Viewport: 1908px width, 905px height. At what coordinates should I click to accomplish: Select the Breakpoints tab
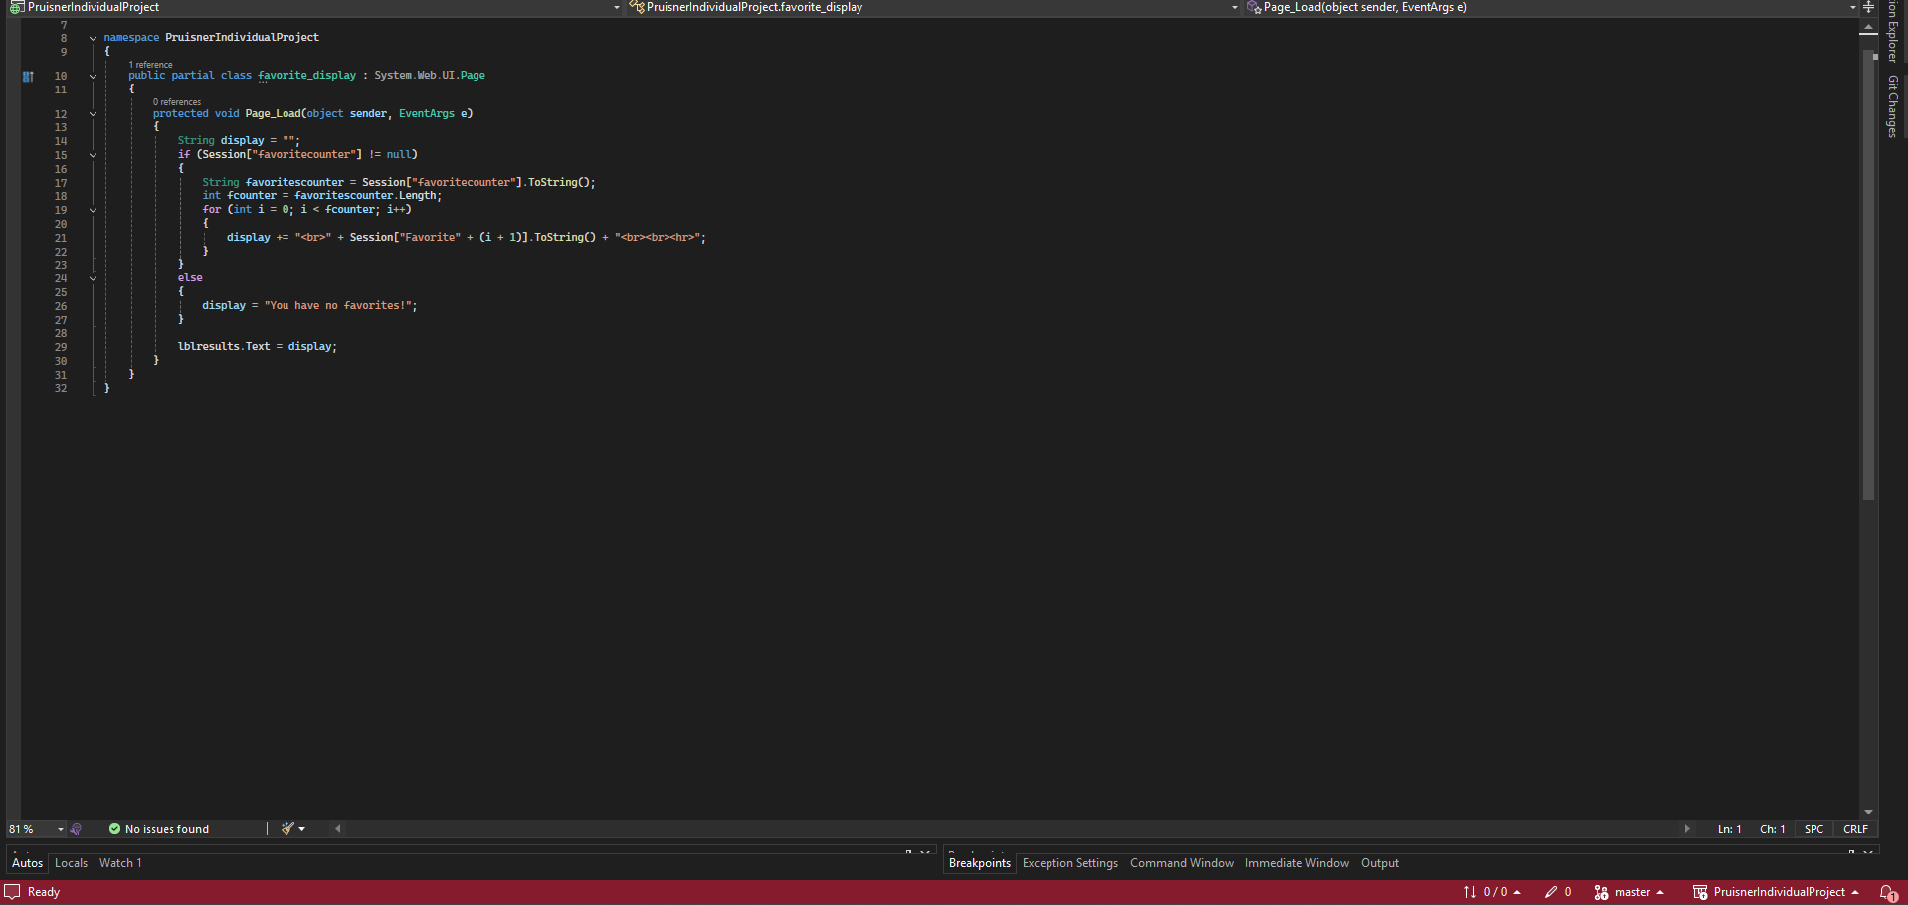[x=979, y=863]
